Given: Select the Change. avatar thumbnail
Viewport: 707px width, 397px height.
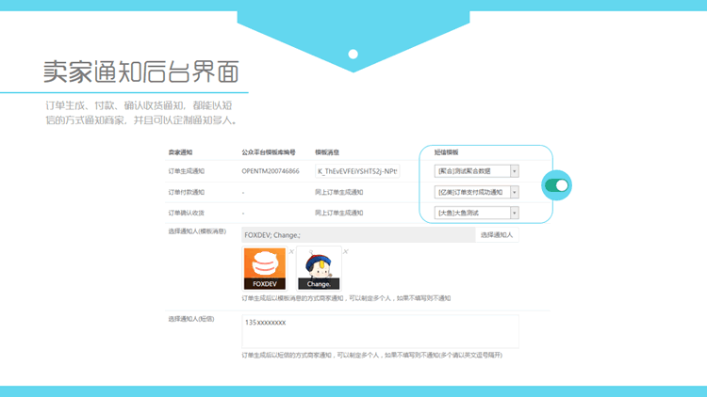Looking at the screenshot, I should [319, 268].
